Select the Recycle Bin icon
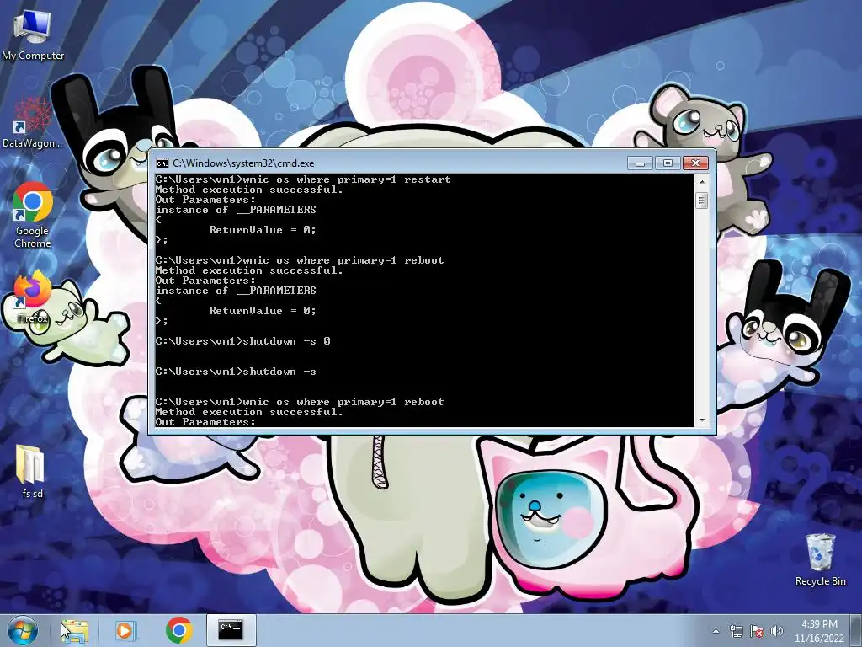 point(820,560)
